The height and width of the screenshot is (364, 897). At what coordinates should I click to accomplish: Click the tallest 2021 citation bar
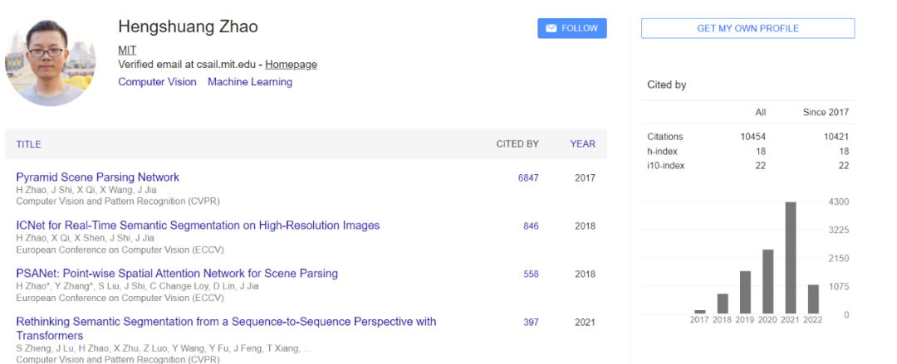pyautogui.click(x=791, y=258)
